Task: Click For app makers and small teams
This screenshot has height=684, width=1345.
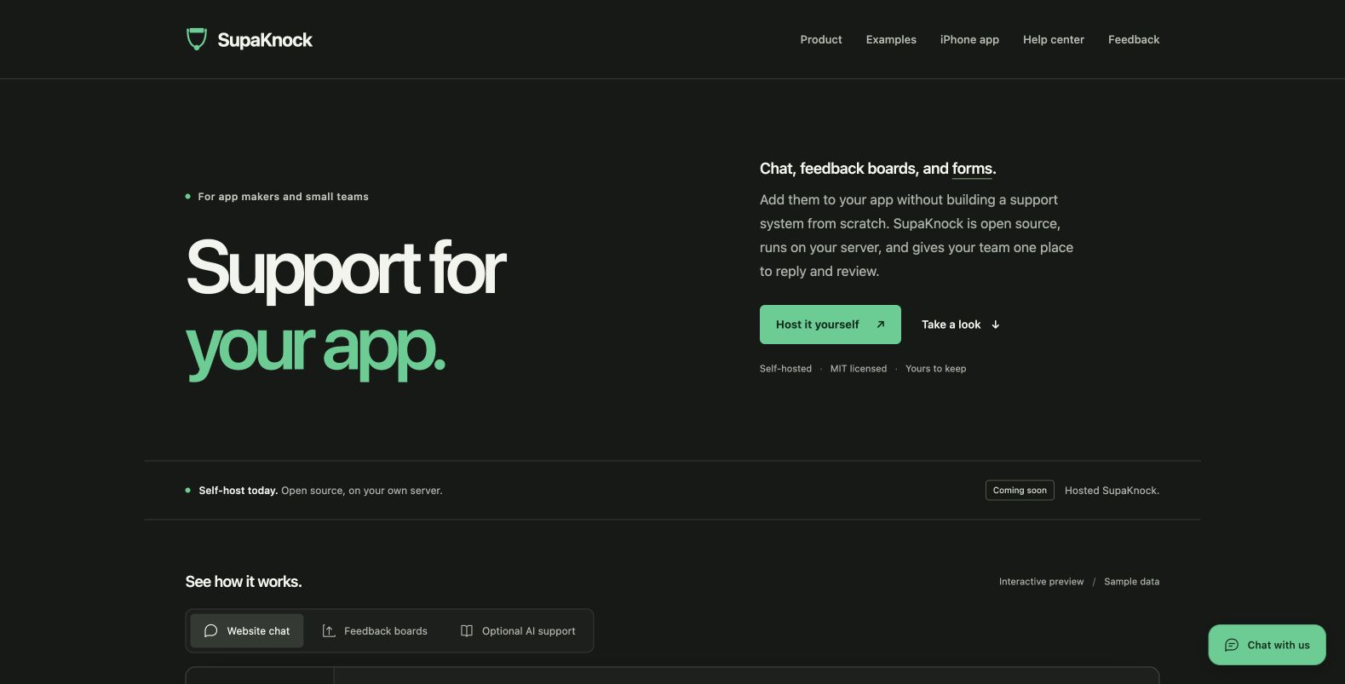Action: point(284,197)
